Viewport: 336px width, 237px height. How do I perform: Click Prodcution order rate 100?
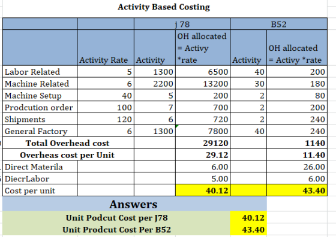(x=106, y=107)
